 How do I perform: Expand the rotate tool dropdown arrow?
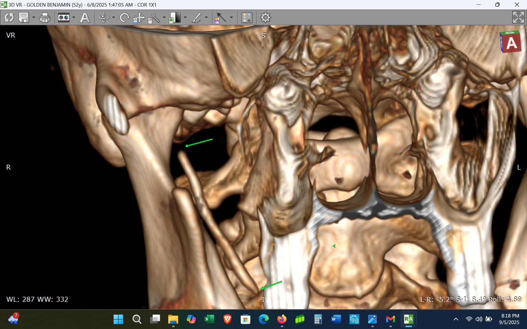click(x=113, y=18)
